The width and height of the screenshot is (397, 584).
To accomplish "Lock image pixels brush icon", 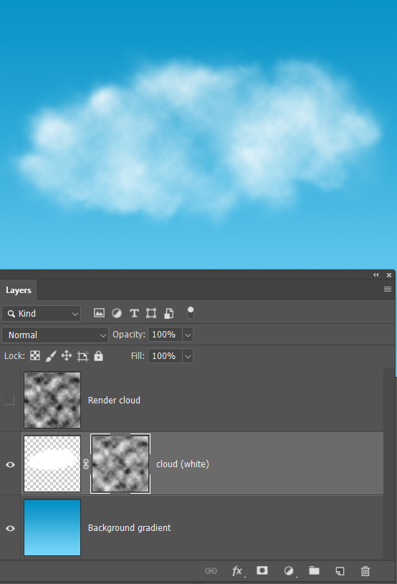I will click(x=51, y=356).
